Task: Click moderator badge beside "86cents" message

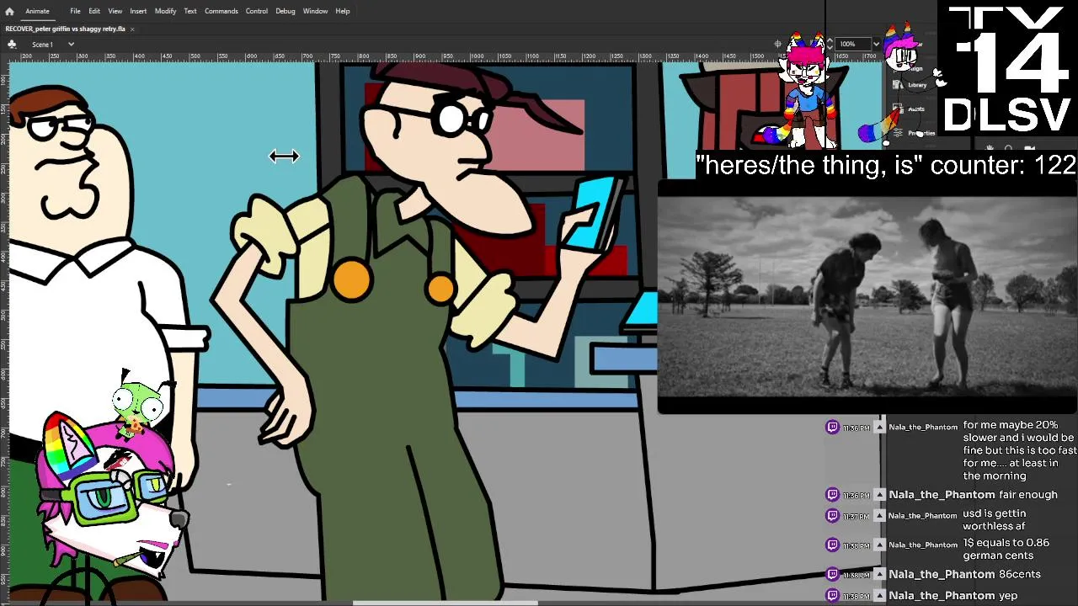Action: click(879, 574)
